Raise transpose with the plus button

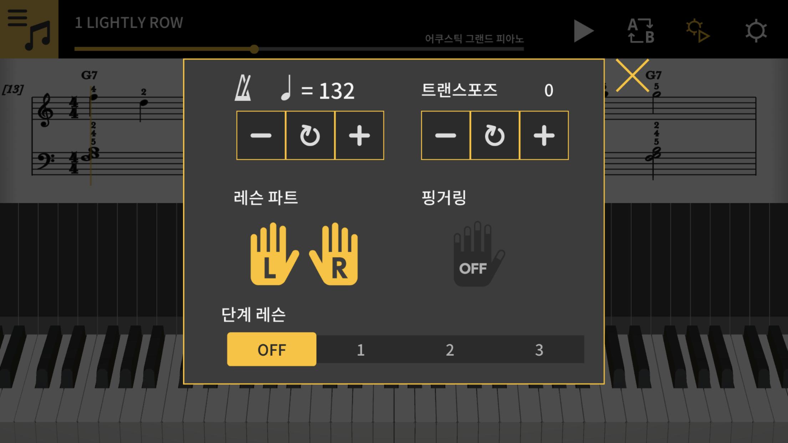coord(544,136)
